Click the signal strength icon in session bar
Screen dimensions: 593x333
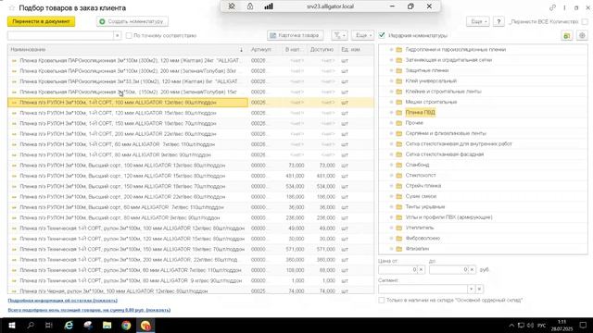coord(269,6)
